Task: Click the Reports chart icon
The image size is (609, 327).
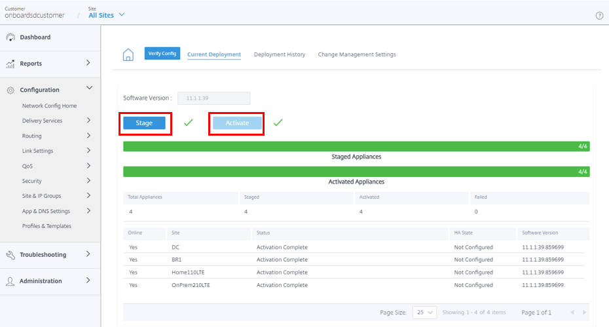Action: click(x=10, y=64)
